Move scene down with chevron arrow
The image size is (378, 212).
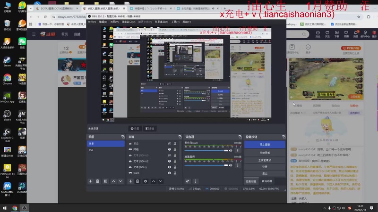(x=120, y=181)
